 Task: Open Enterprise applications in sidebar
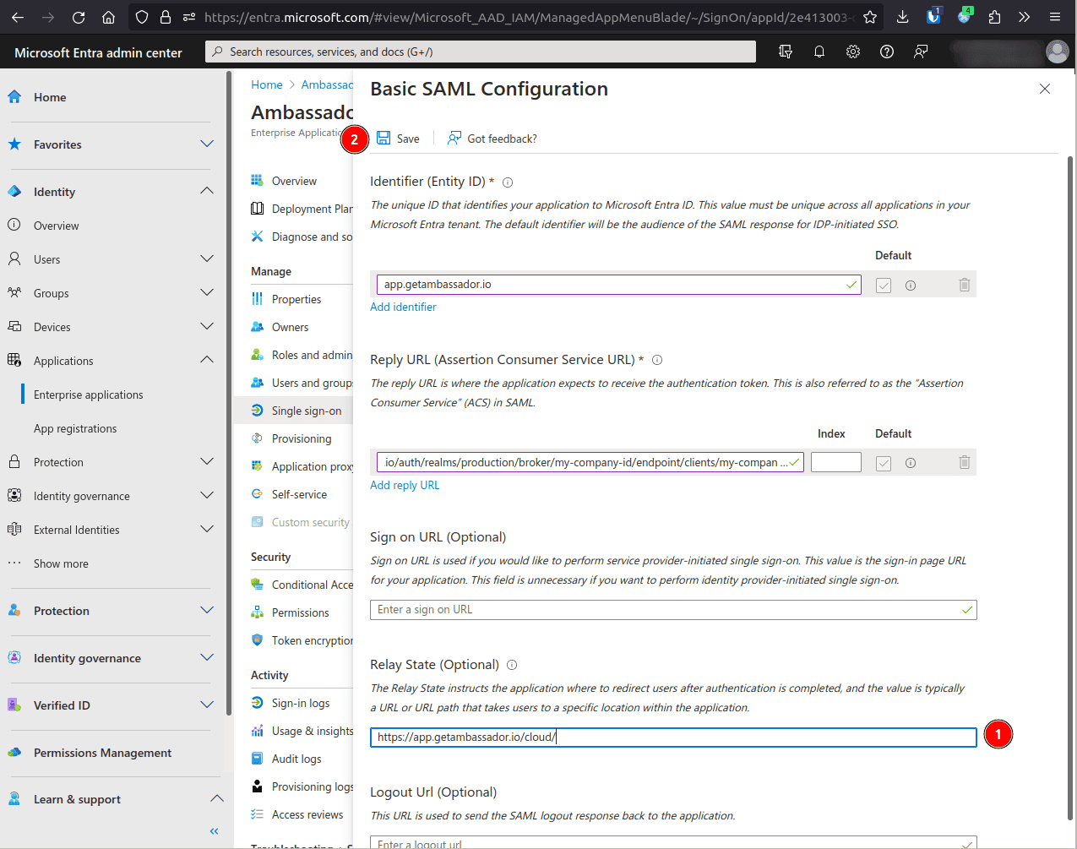tap(89, 395)
